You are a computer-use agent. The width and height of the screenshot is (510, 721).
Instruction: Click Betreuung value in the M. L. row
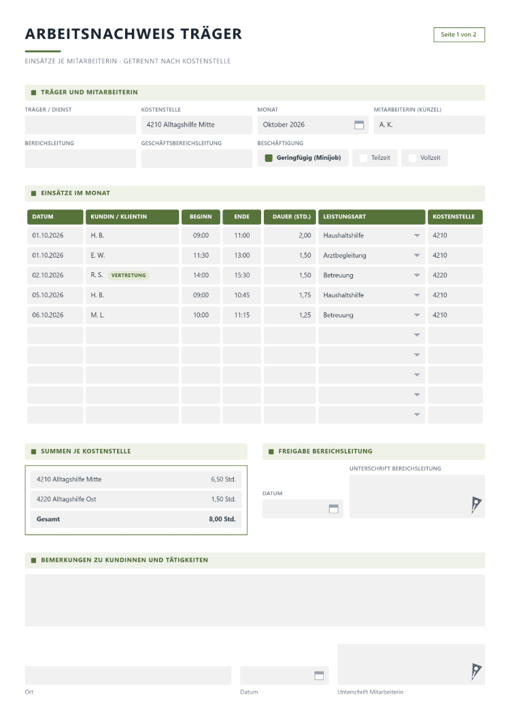pos(338,315)
